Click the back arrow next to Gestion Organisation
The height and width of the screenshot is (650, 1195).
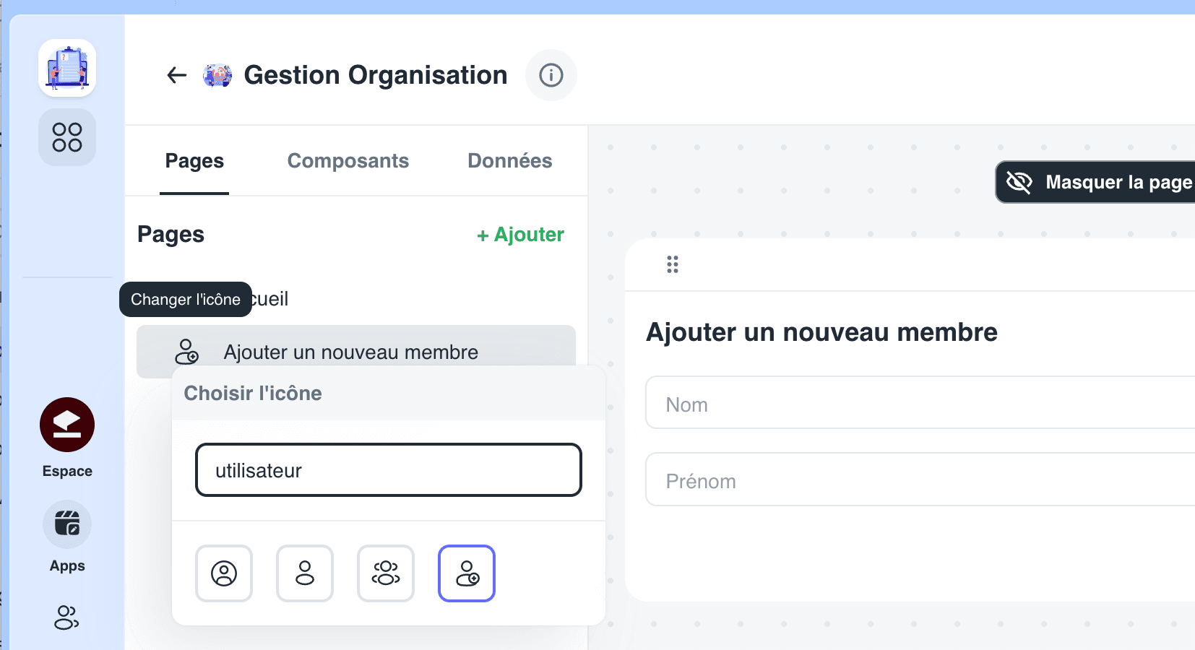tap(176, 75)
